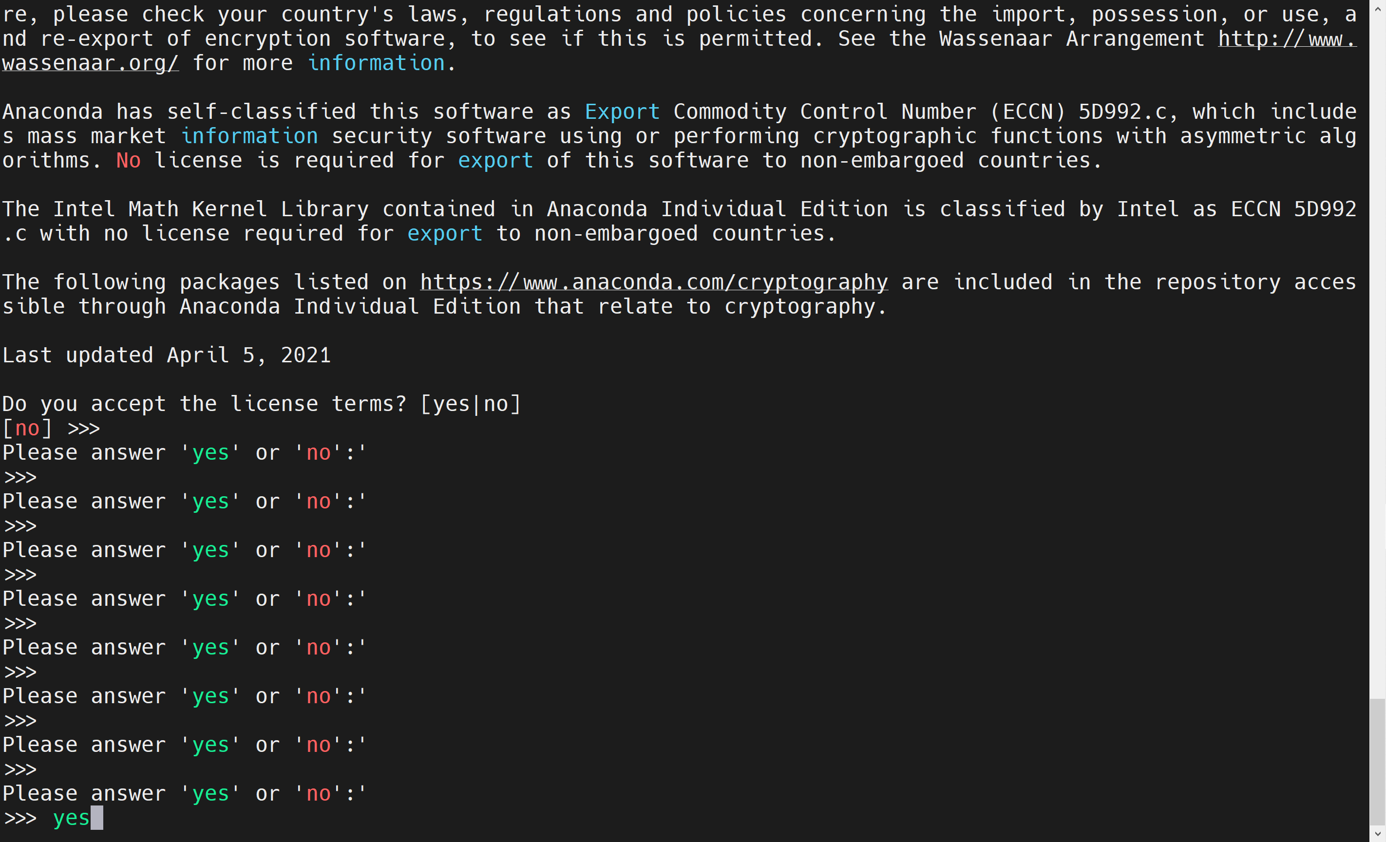The image size is (1386, 842).
Task: Click the "Do you accept the license terms?" text
Action: tap(204, 404)
